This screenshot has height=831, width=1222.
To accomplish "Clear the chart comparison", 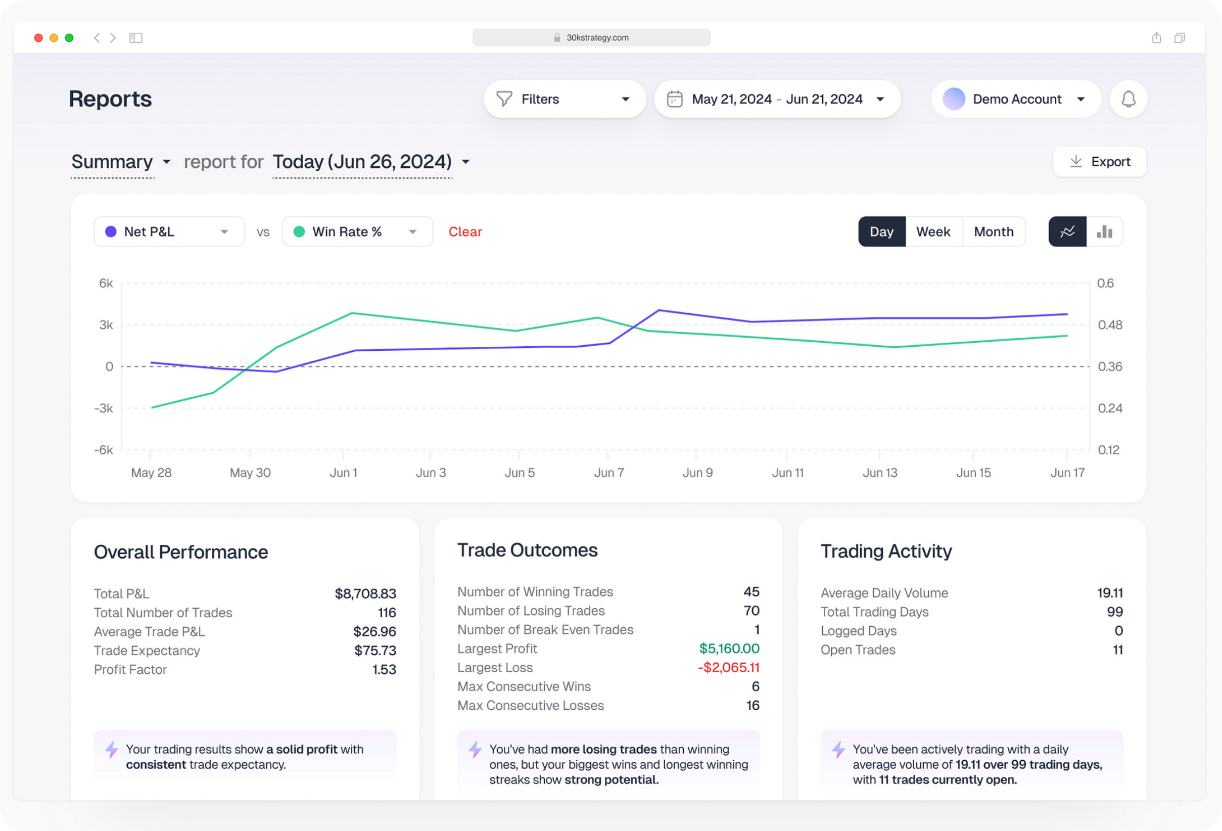I will (465, 232).
